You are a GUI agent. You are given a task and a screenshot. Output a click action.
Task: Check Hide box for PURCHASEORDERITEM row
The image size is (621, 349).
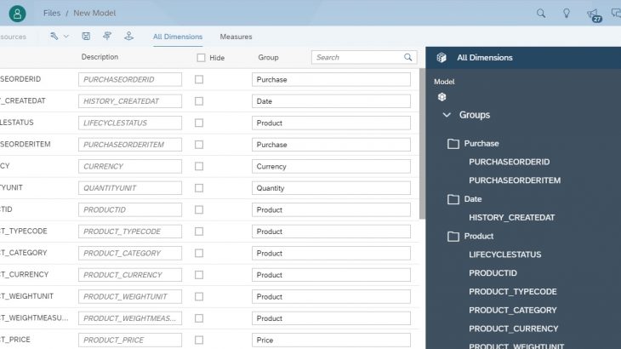point(199,145)
